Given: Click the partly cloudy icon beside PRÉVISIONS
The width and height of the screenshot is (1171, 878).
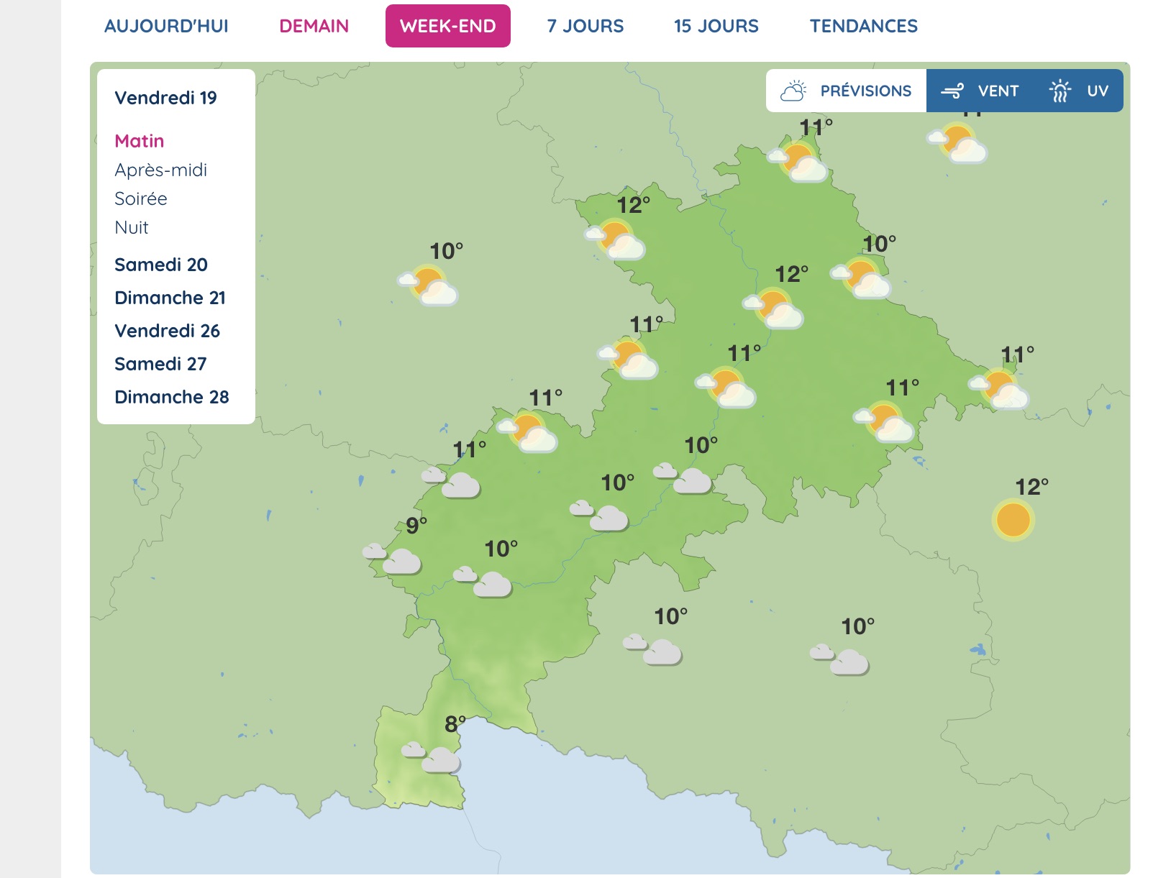Looking at the screenshot, I should [x=793, y=91].
